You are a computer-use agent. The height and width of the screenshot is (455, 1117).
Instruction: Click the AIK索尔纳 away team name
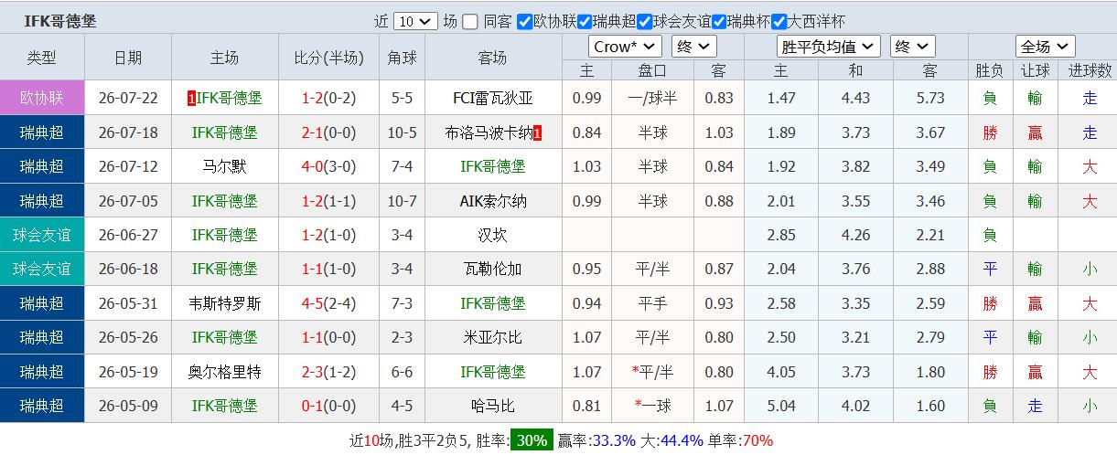[493, 201]
